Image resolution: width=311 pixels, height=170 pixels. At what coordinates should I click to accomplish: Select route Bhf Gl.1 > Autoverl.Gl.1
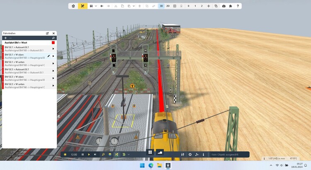29,49
